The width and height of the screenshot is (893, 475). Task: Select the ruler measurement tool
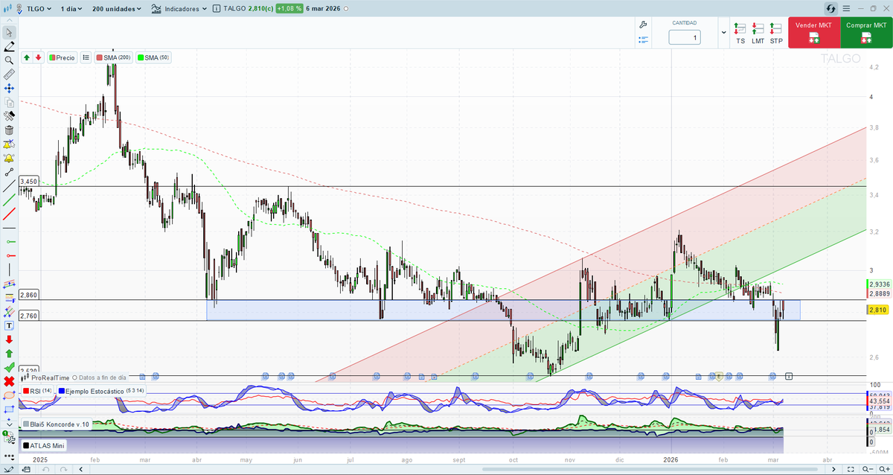coord(9,74)
